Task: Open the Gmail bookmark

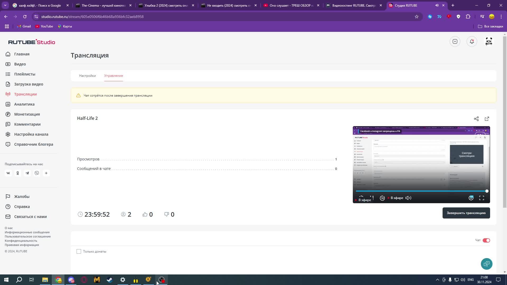Action: click(24, 26)
